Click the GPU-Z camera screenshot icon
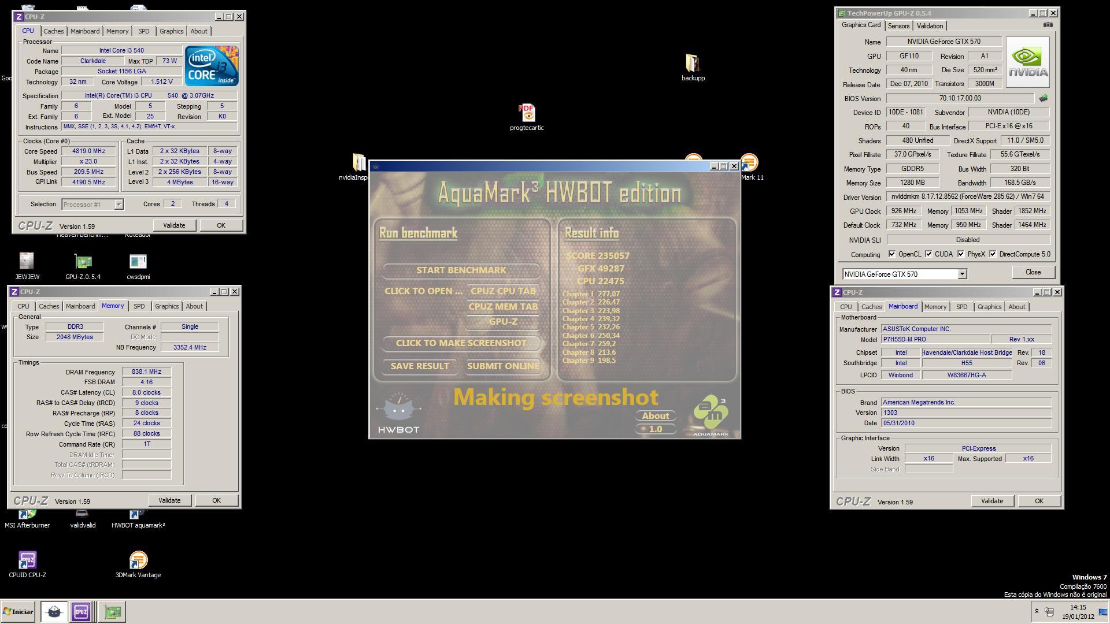The height and width of the screenshot is (624, 1110). 1048,25
